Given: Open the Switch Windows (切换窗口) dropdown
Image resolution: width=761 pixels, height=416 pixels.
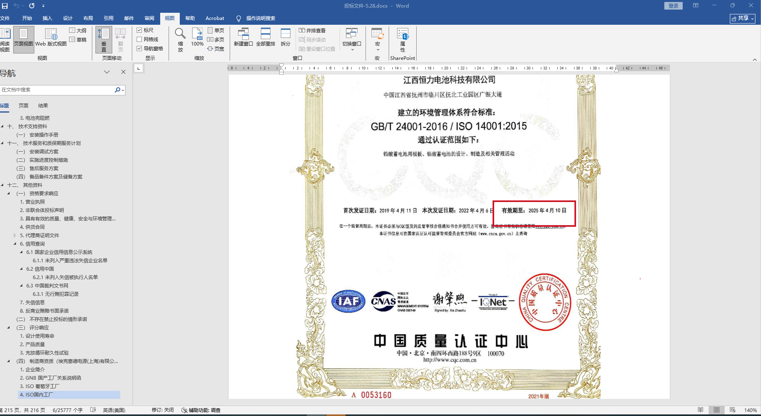Looking at the screenshot, I should (x=352, y=40).
